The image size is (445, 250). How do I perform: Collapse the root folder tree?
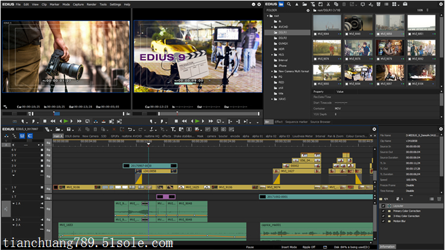point(267,16)
